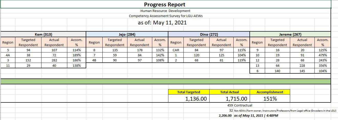Select region "9" cell under Jereme
This screenshot has height=120, width=338.
[x=257, y=50]
